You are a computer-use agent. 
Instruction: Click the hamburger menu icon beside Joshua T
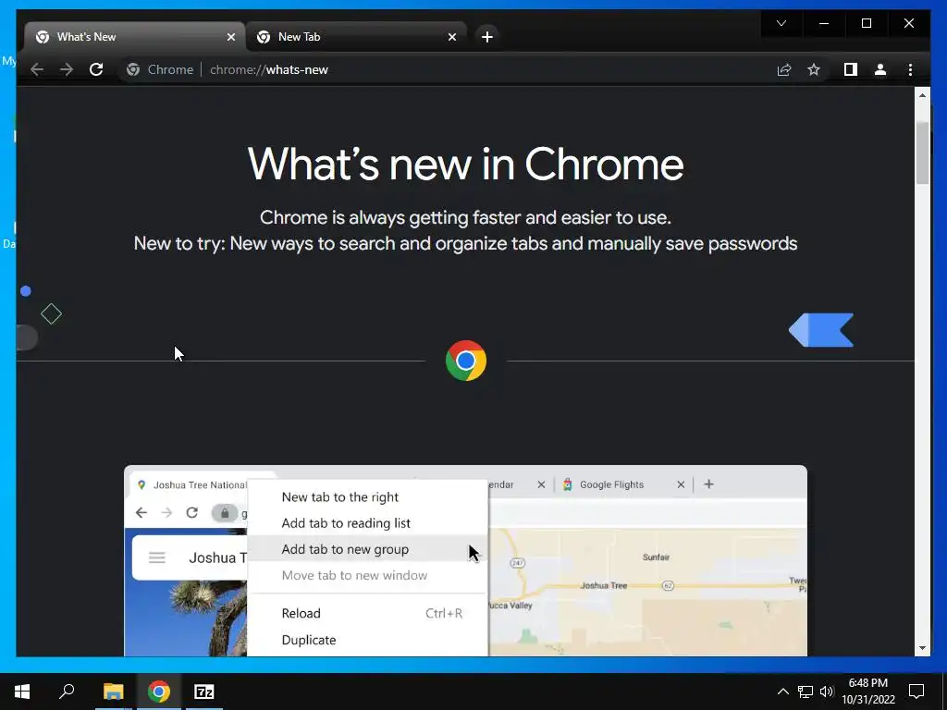click(x=157, y=557)
